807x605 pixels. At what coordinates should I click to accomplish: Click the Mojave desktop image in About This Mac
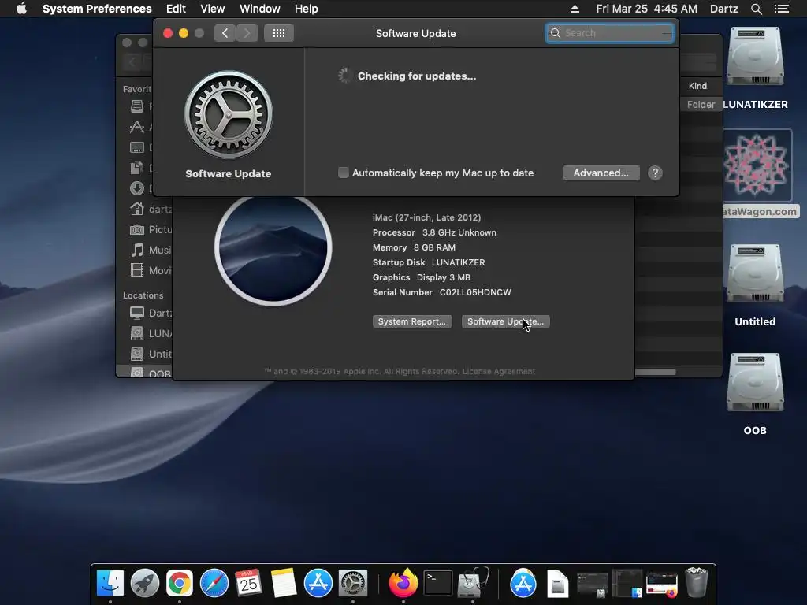pos(273,248)
